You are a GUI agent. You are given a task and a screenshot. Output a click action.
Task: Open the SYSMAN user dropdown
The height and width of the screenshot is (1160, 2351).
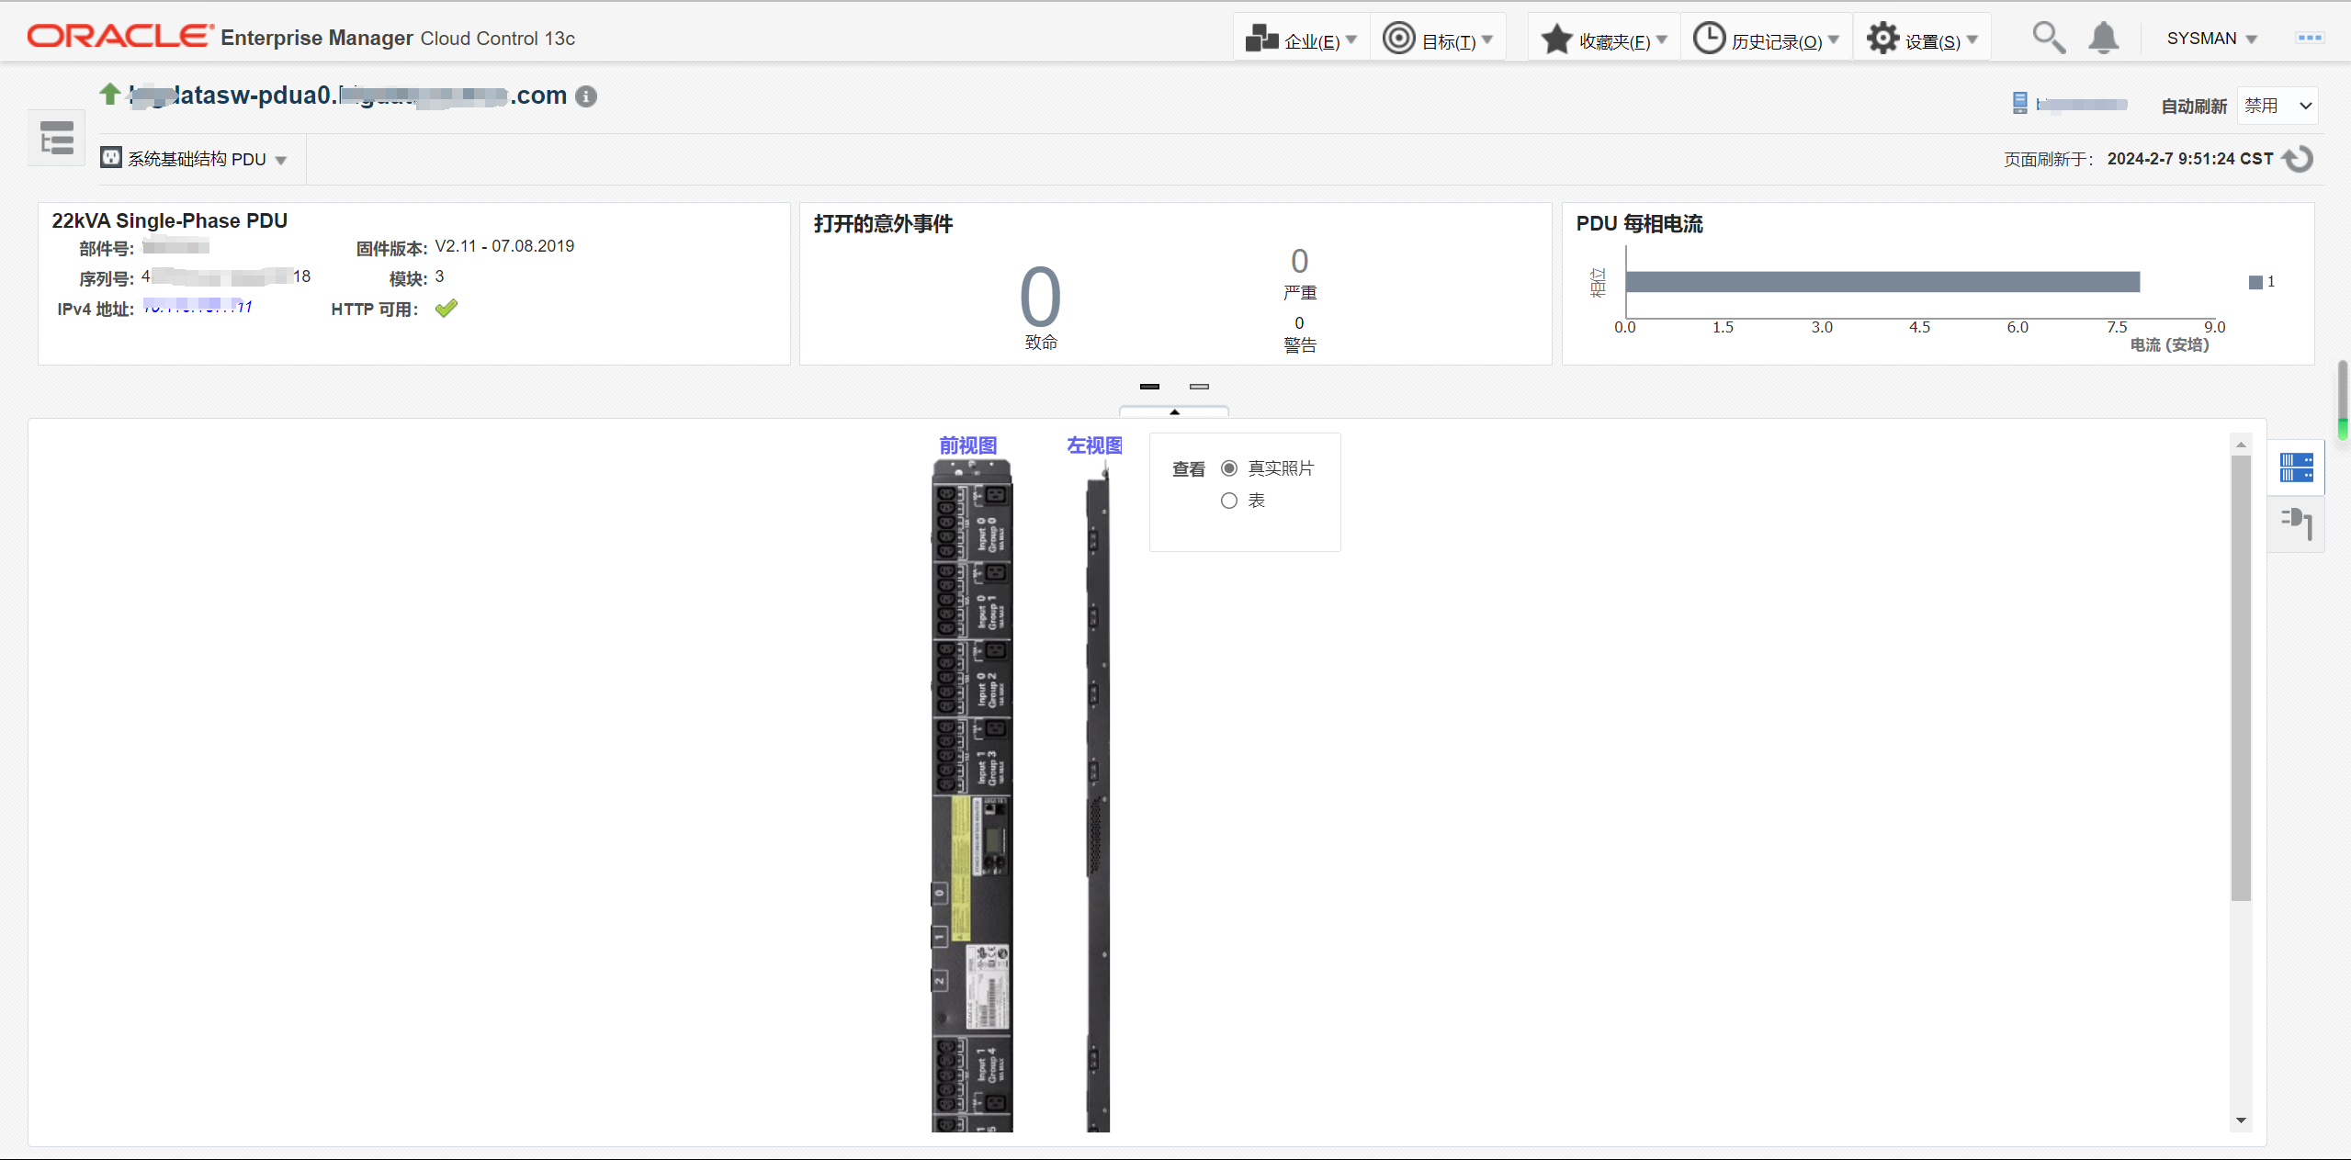pyautogui.click(x=2211, y=39)
